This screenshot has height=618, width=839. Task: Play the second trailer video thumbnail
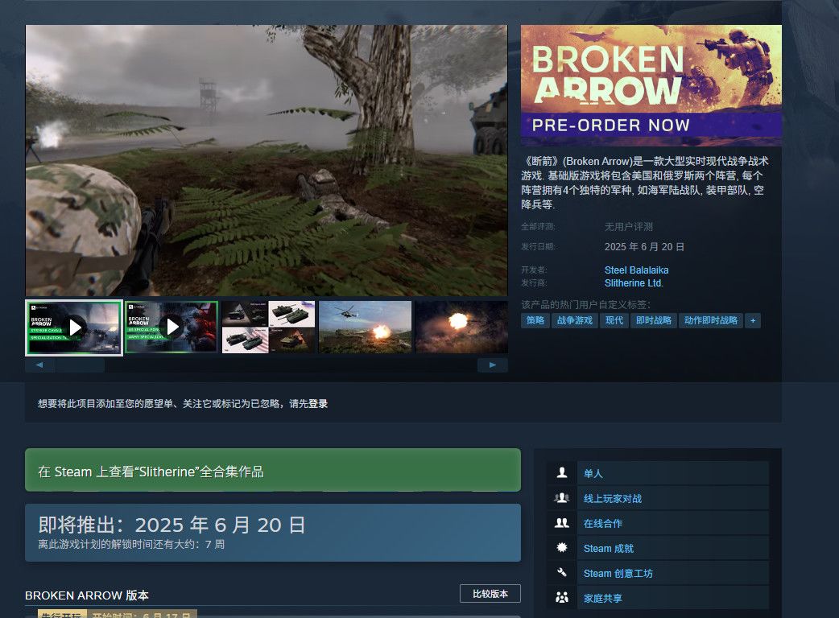(172, 327)
